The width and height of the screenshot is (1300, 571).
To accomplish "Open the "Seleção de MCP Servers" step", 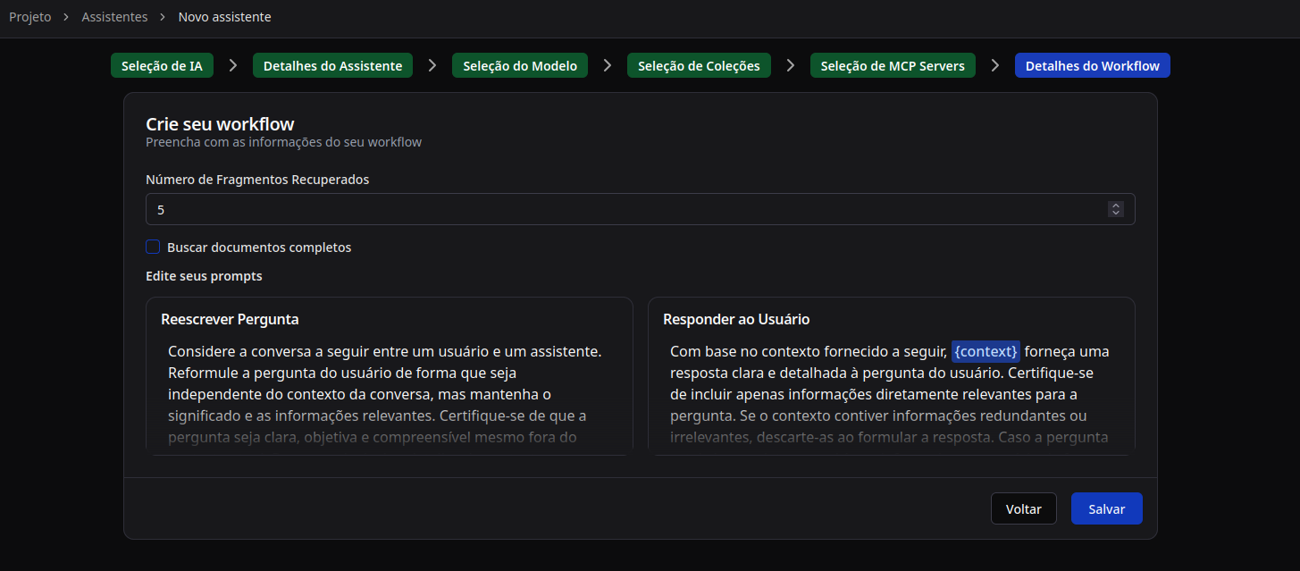I will click(892, 64).
